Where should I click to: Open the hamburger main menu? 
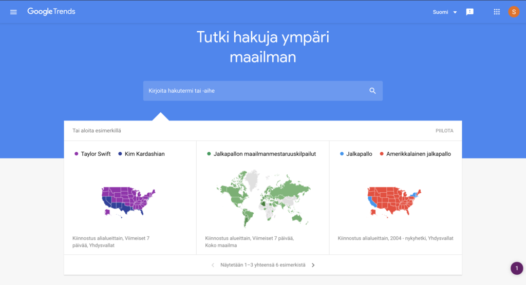click(x=13, y=12)
